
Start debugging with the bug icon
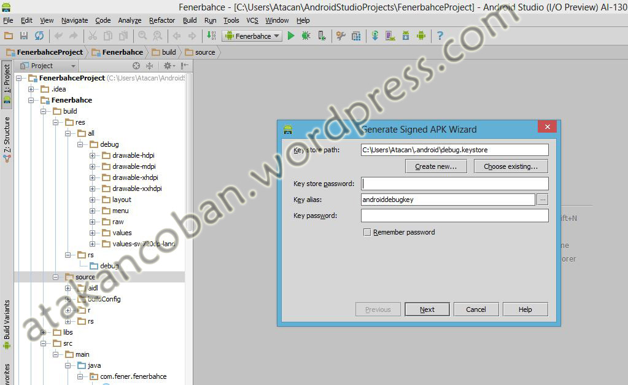point(306,36)
